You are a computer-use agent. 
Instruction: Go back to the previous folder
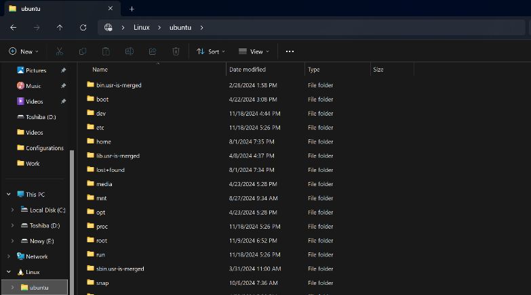(13, 27)
